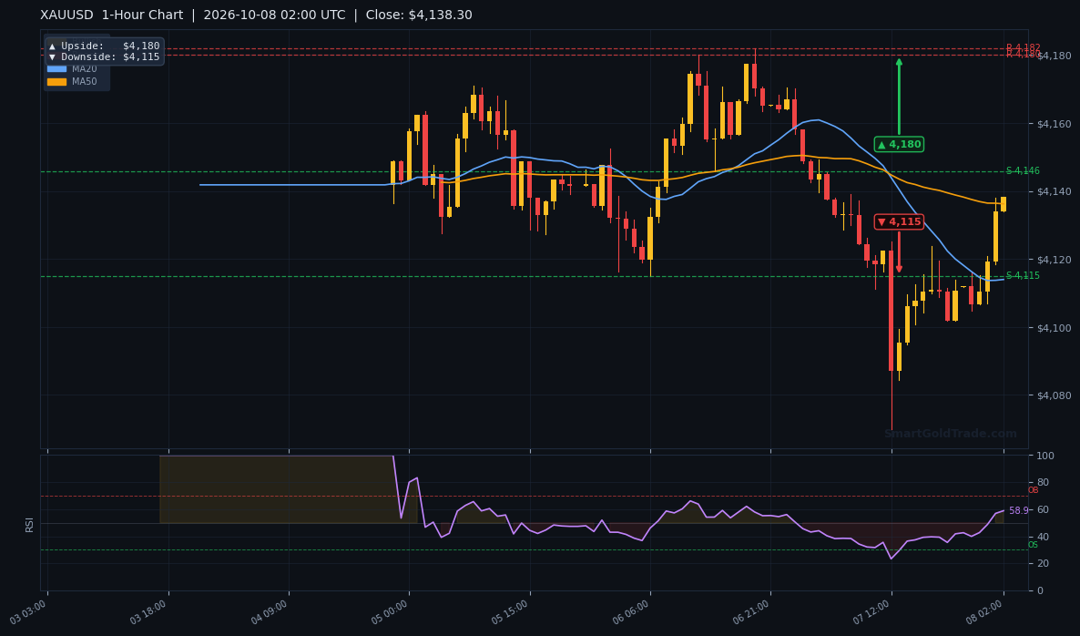Viewport: 1080px width, 636px height.
Task: Click the 05 00:00 time axis label
Action: tap(391, 612)
